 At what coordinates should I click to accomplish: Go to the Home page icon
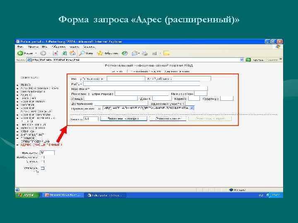click(x=72, y=53)
